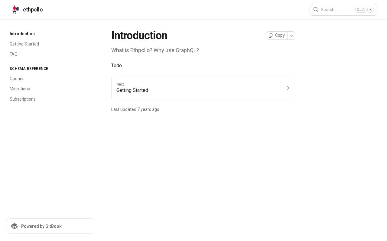Open the Migrations schema reference page
Viewport: 387px width, 241px height.
point(20,89)
